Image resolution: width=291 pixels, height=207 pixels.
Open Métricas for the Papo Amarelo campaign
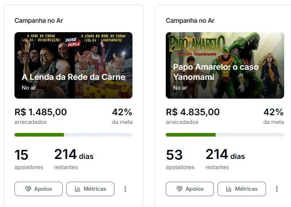pos(242,189)
